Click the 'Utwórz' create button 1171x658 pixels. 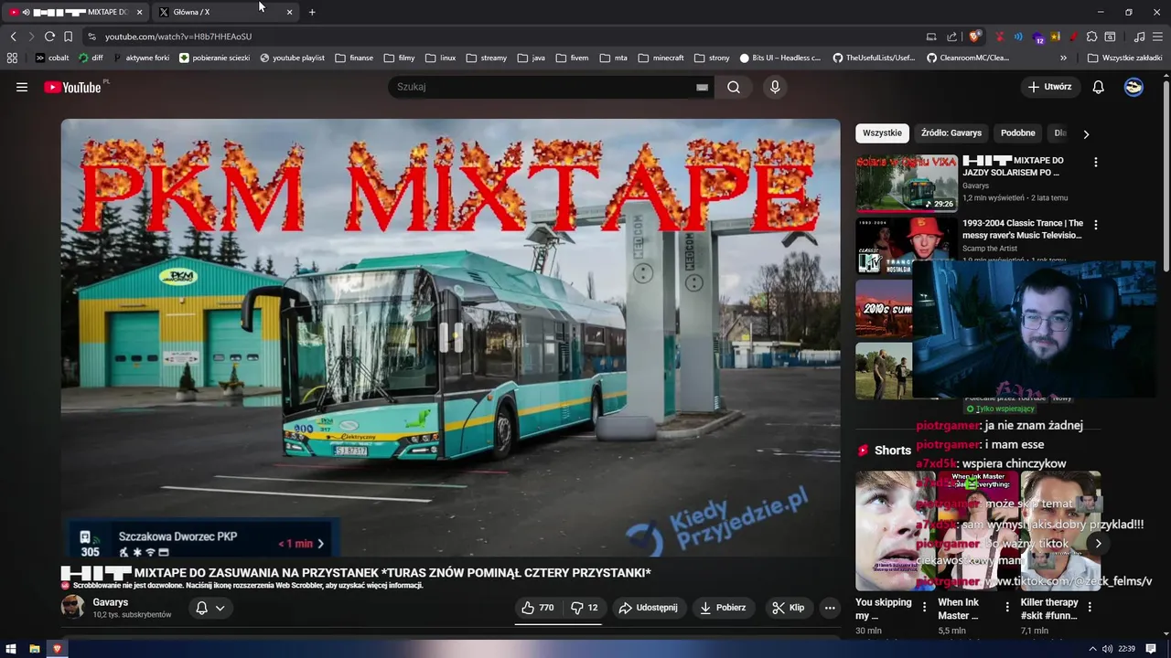tap(1050, 87)
